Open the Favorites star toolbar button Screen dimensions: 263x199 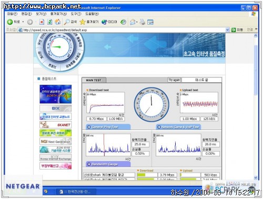89,22
